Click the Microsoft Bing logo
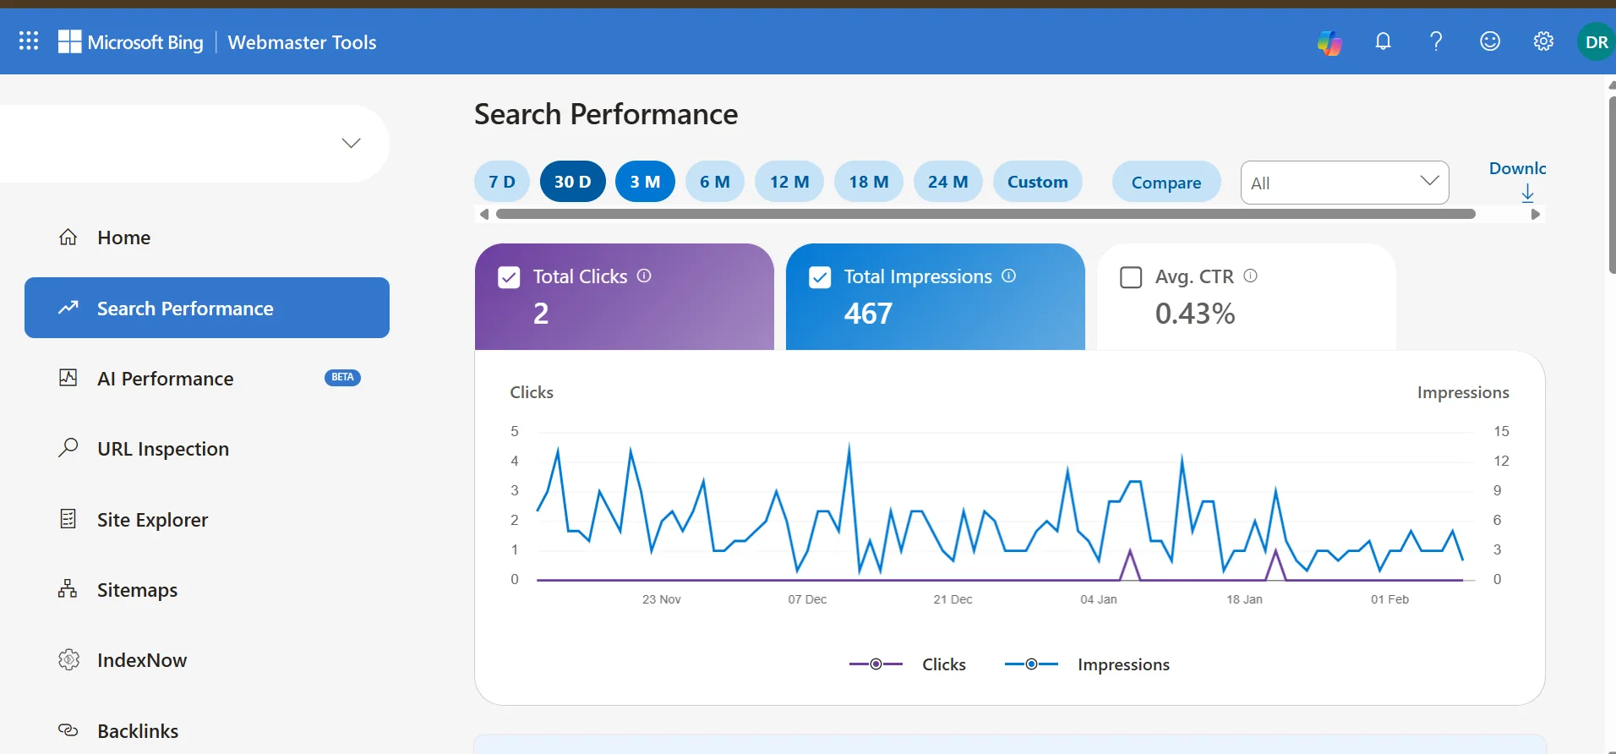The height and width of the screenshot is (754, 1616). click(131, 41)
